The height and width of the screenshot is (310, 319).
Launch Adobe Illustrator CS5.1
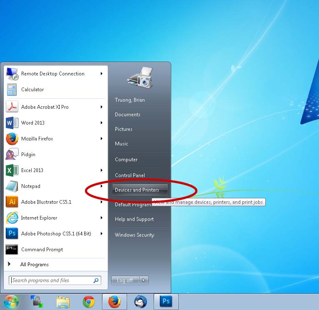point(46,202)
